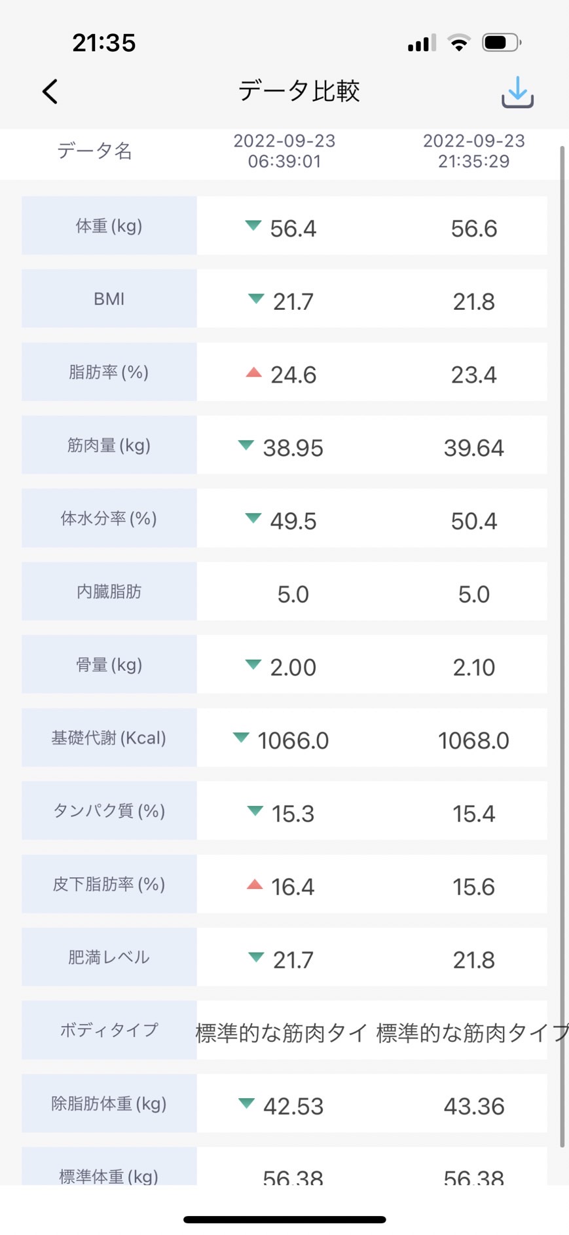
Task: Tap the 2022-09-23 21:35:29 column header
Action: [474, 151]
